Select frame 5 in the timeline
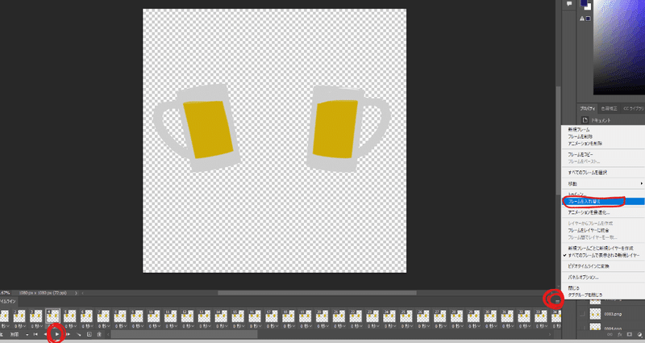The width and height of the screenshot is (645, 343). pyautogui.click(x=69, y=316)
